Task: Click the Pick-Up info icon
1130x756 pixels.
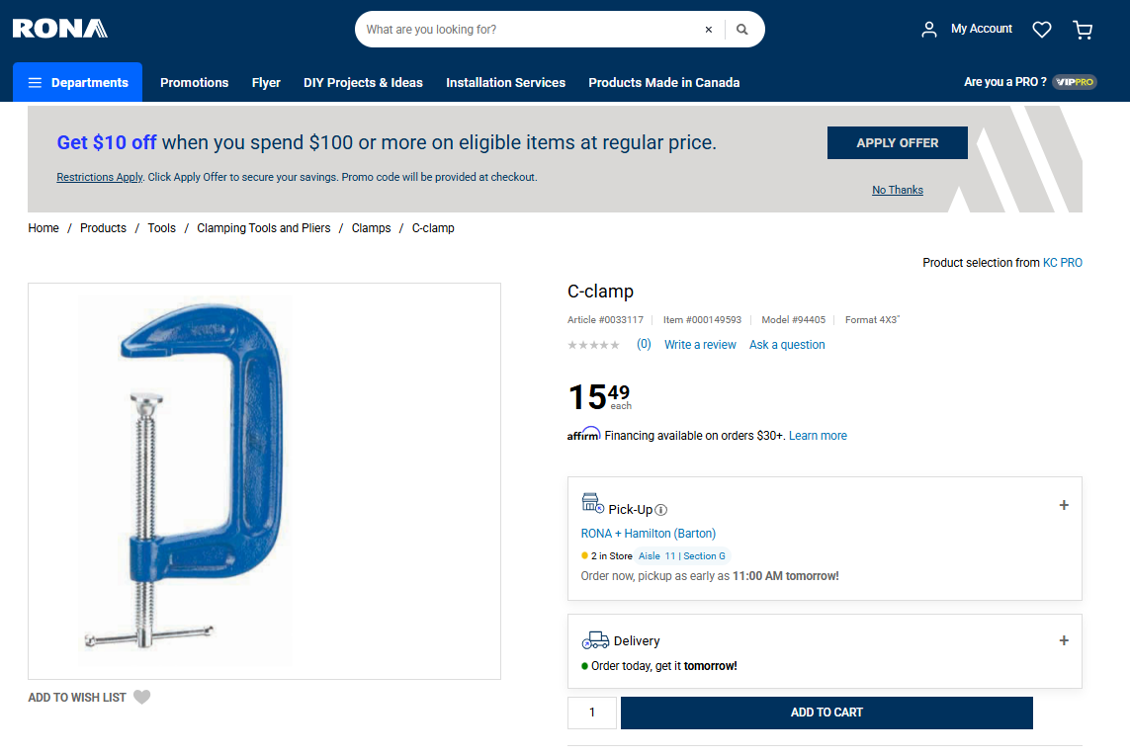Action: click(x=660, y=510)
